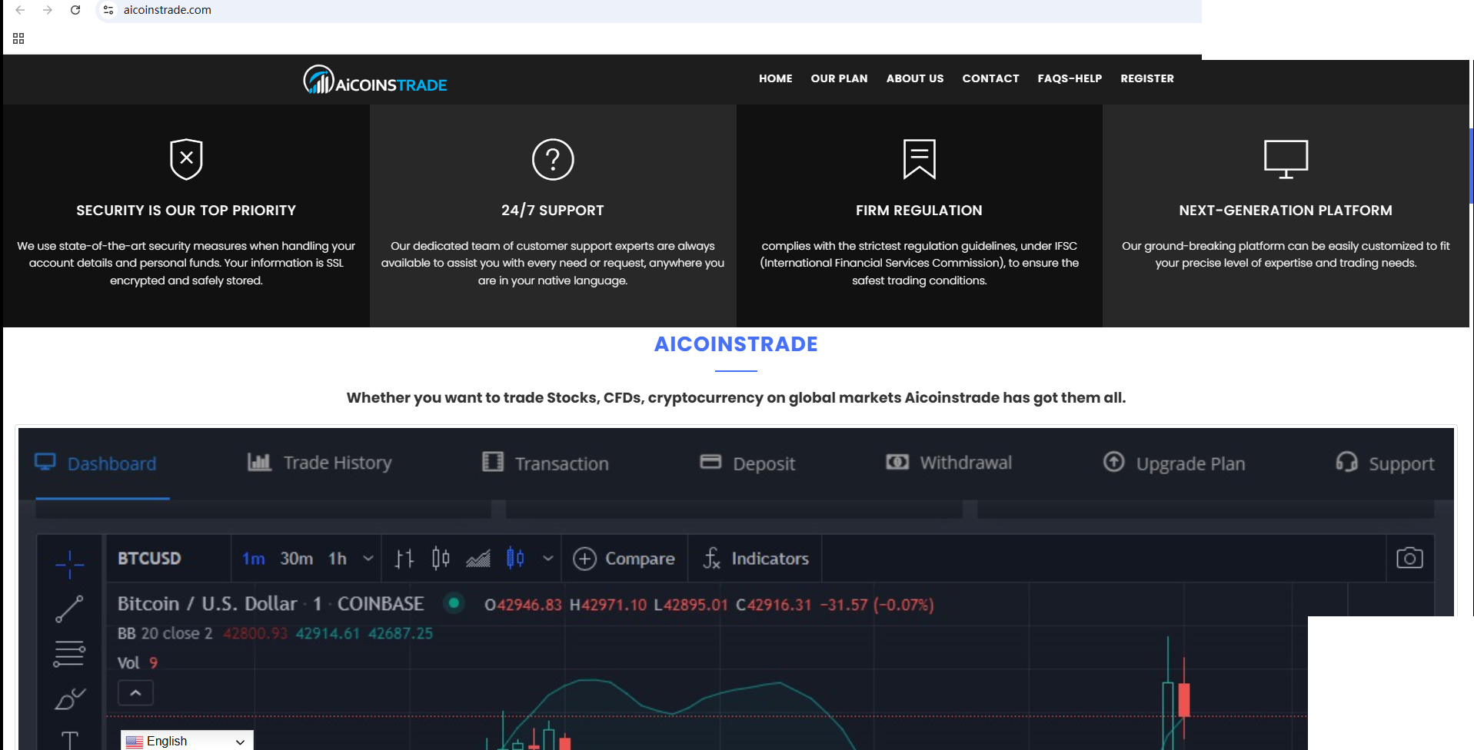Click the AICOINSTRADE blue heading
1474x750 pixels.
736,344
